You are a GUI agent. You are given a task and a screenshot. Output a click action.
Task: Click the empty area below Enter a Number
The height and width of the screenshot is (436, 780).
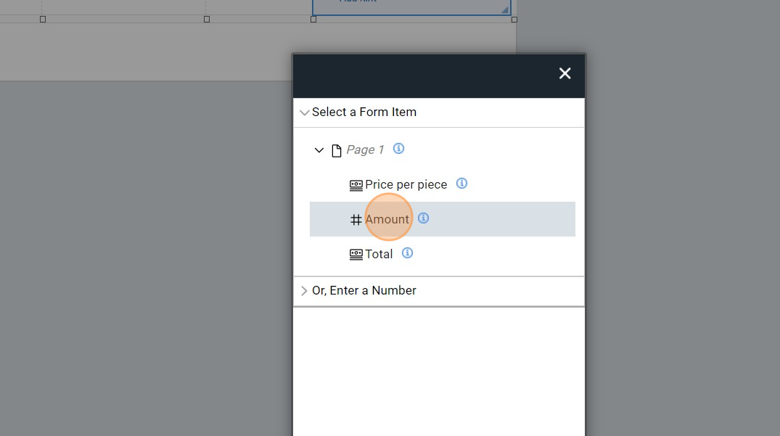438,370
